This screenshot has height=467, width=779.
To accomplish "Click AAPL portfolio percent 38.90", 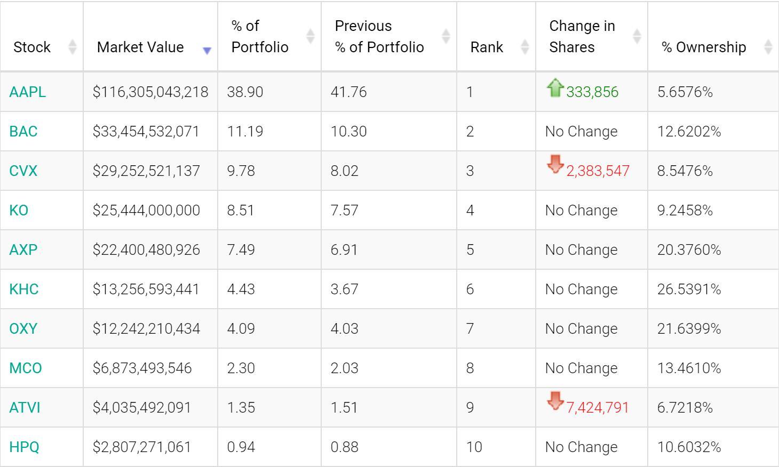I will coord(245,92).
